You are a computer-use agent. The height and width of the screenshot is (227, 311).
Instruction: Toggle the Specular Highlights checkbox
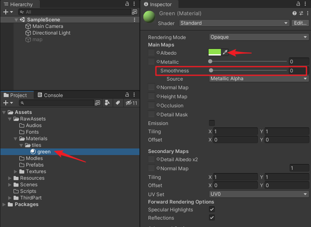point(212,209)
